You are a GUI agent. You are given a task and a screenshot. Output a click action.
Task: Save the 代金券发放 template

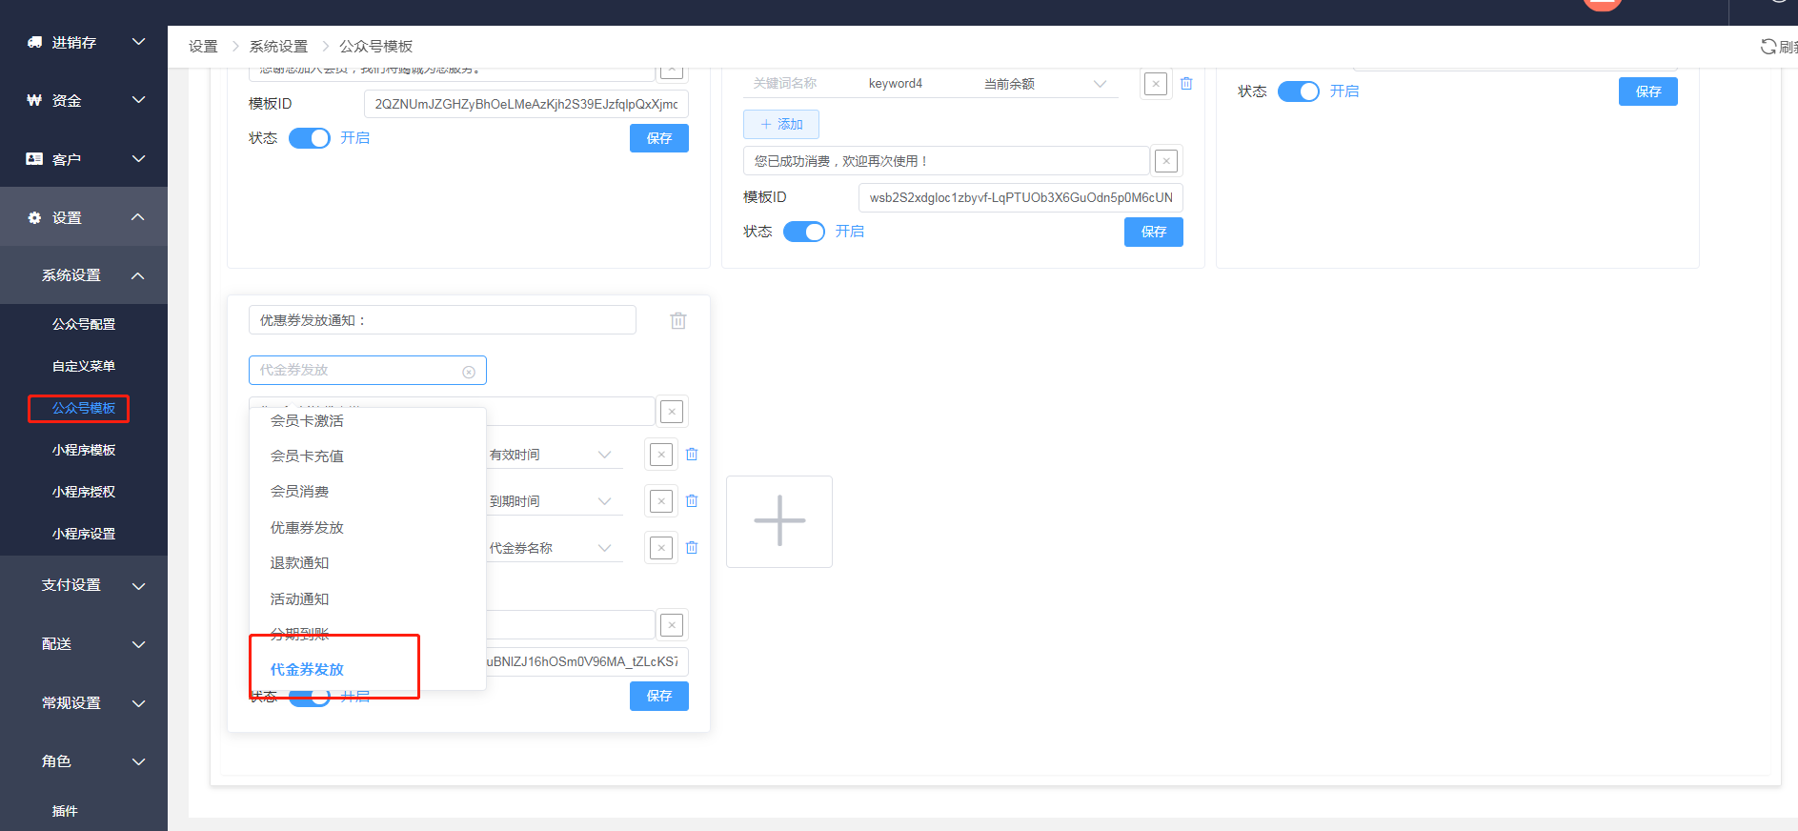(659, 696)
